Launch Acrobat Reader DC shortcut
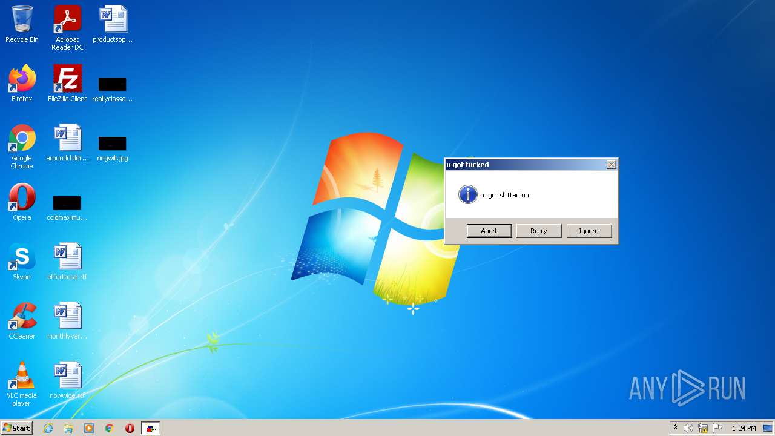775x436 pixels. [67, 28]
